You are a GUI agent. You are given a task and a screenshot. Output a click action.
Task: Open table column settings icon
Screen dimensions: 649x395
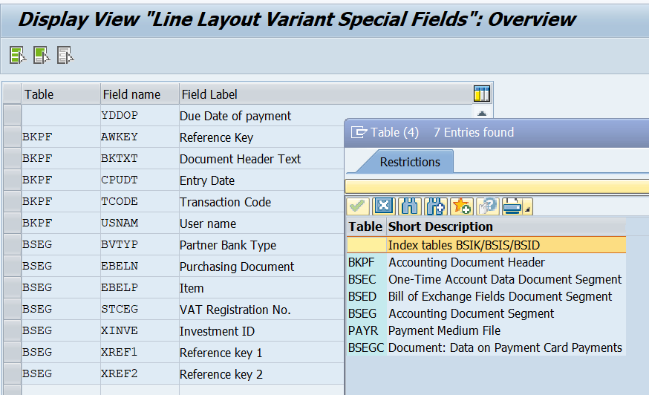tap(482, 94)
